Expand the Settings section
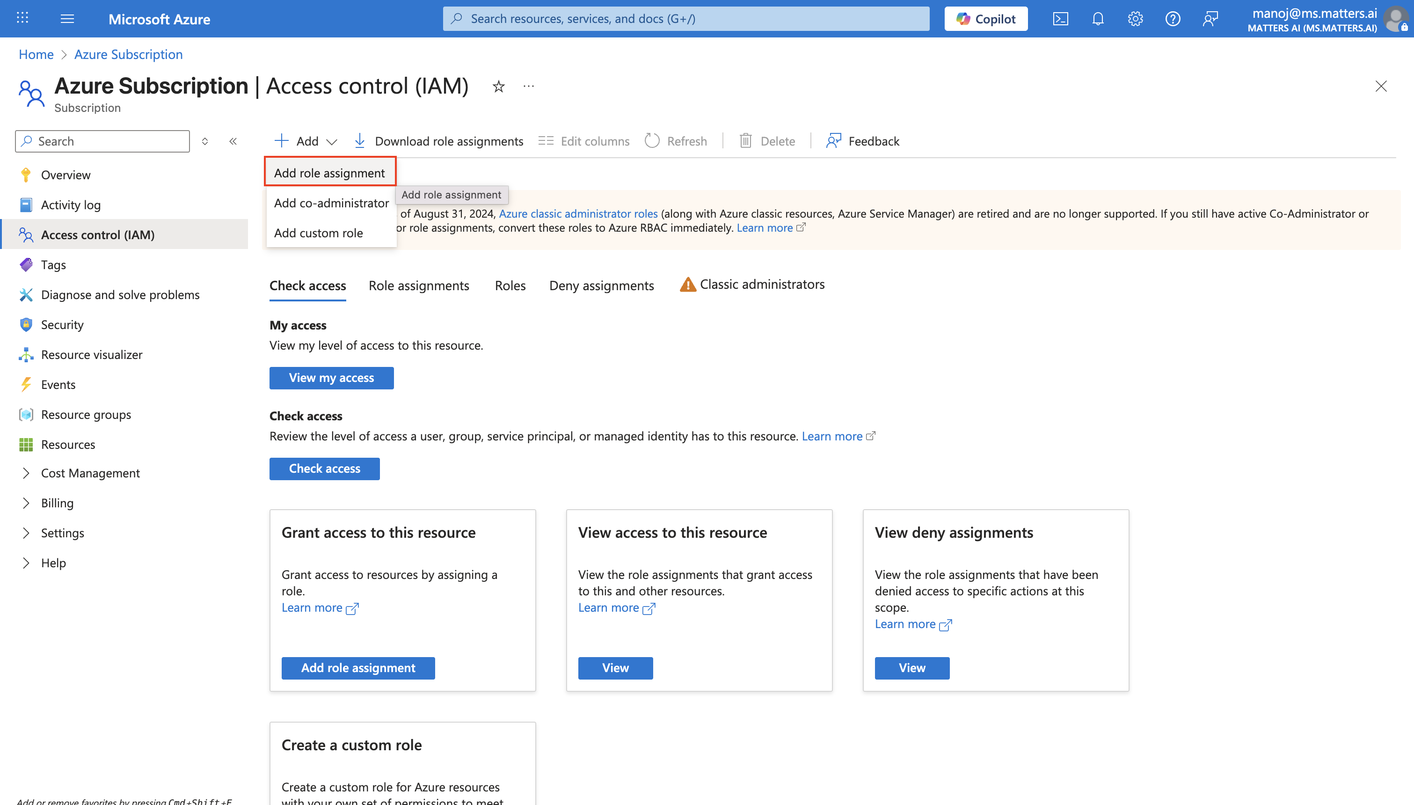 25,533
